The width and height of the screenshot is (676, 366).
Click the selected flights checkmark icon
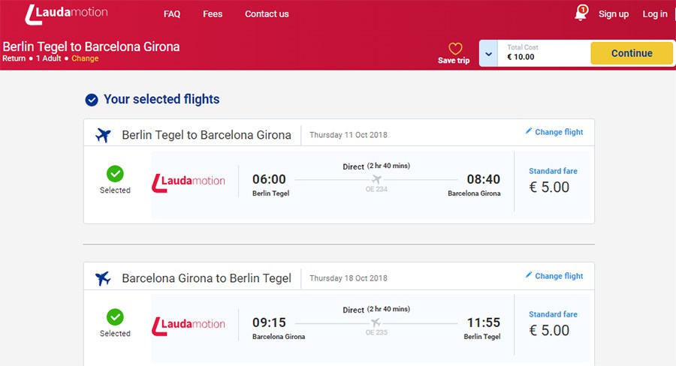click(x=92, y=100)
